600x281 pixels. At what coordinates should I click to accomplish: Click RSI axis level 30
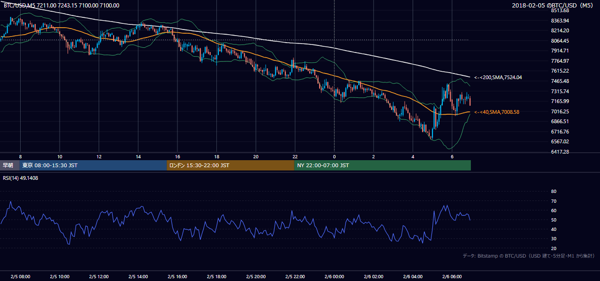point(554,238)
